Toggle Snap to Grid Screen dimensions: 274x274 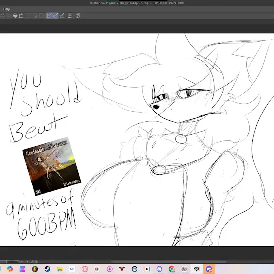pyautogui.click(x=62, y=16)
